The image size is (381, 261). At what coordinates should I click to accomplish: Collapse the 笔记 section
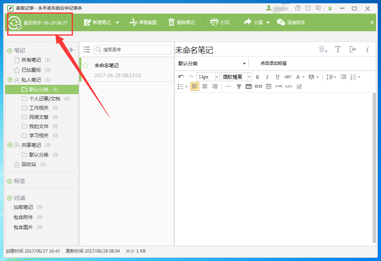(x=10, y=51)
